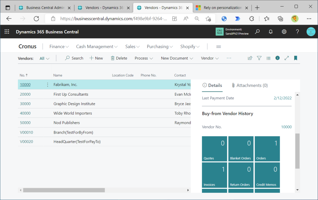Image resolution: width=318 pixels, height=200 pixels.
Task: Switch to list view using the list icon
Action: [x=268, y=58]
